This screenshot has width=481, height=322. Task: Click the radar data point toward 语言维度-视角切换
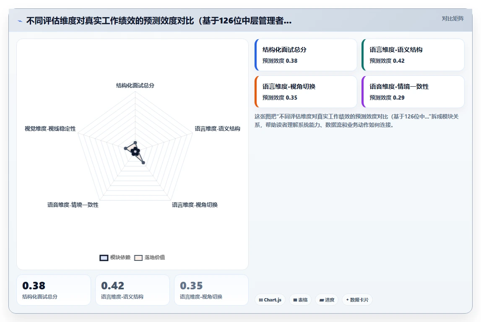pos(143,163)
